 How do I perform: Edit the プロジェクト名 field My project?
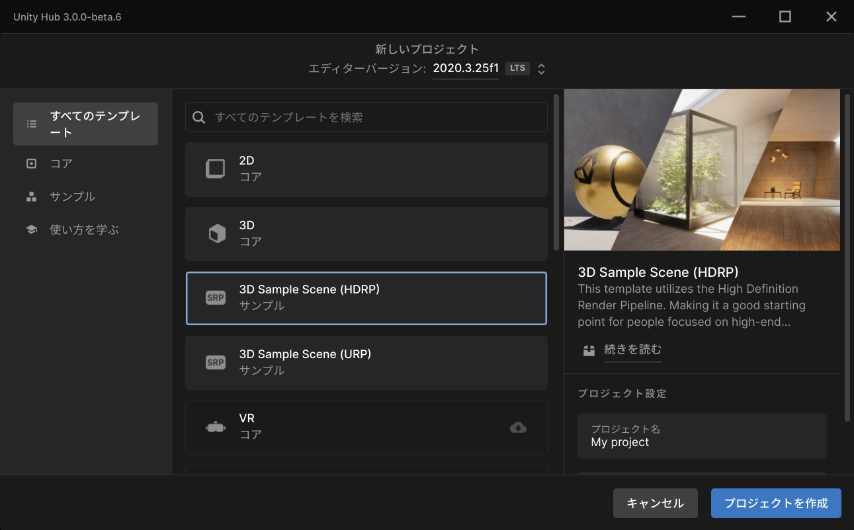coord(702,436)
